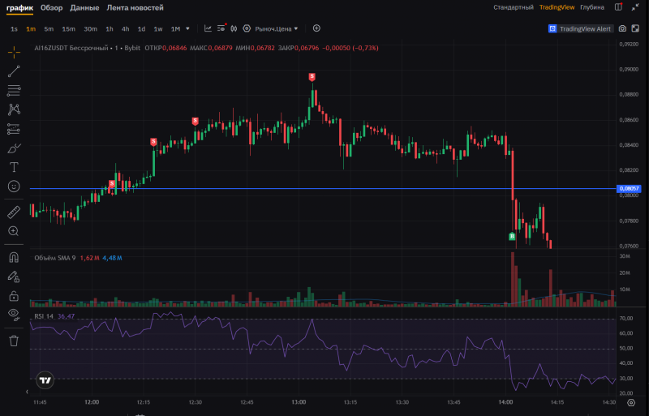Open the Рыноч.Цена price type dropdown
This screenshot has height=416, width=649.
(277, 28)
